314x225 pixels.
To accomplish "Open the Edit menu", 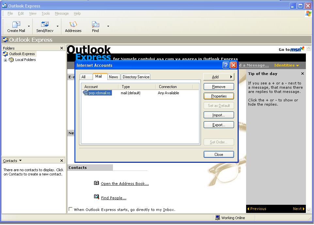I will (21, 13).
